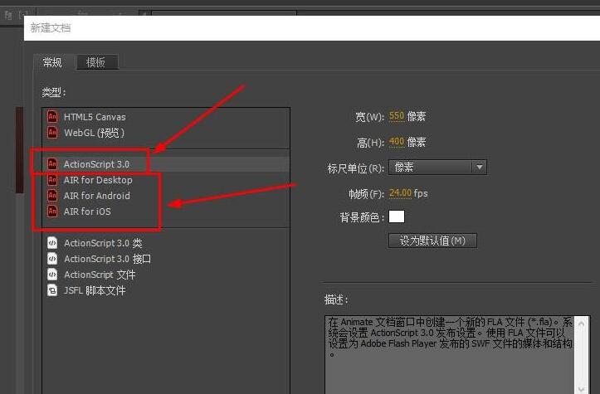This screenshot has height=394, width=600.
Task: Click the description box scrollbar
Action: click(582, 355)
